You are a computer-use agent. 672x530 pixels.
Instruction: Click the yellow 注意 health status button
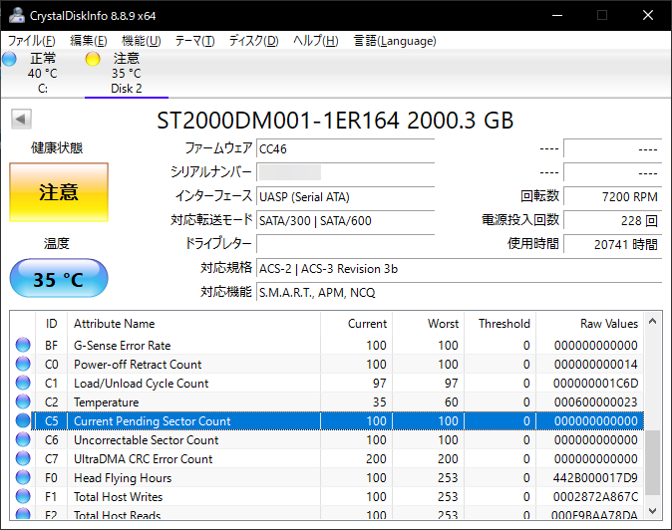coord(59,192)
